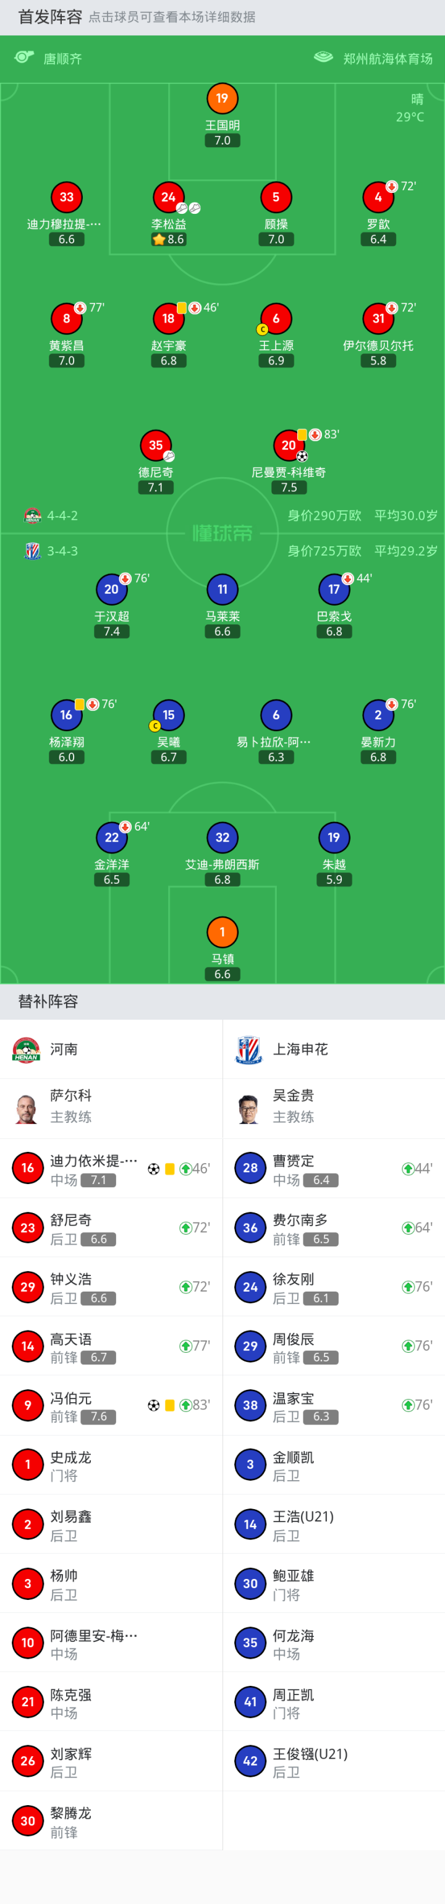Tap 艾迪-弗朗西斯 number 32 badge

coord(222,837)
